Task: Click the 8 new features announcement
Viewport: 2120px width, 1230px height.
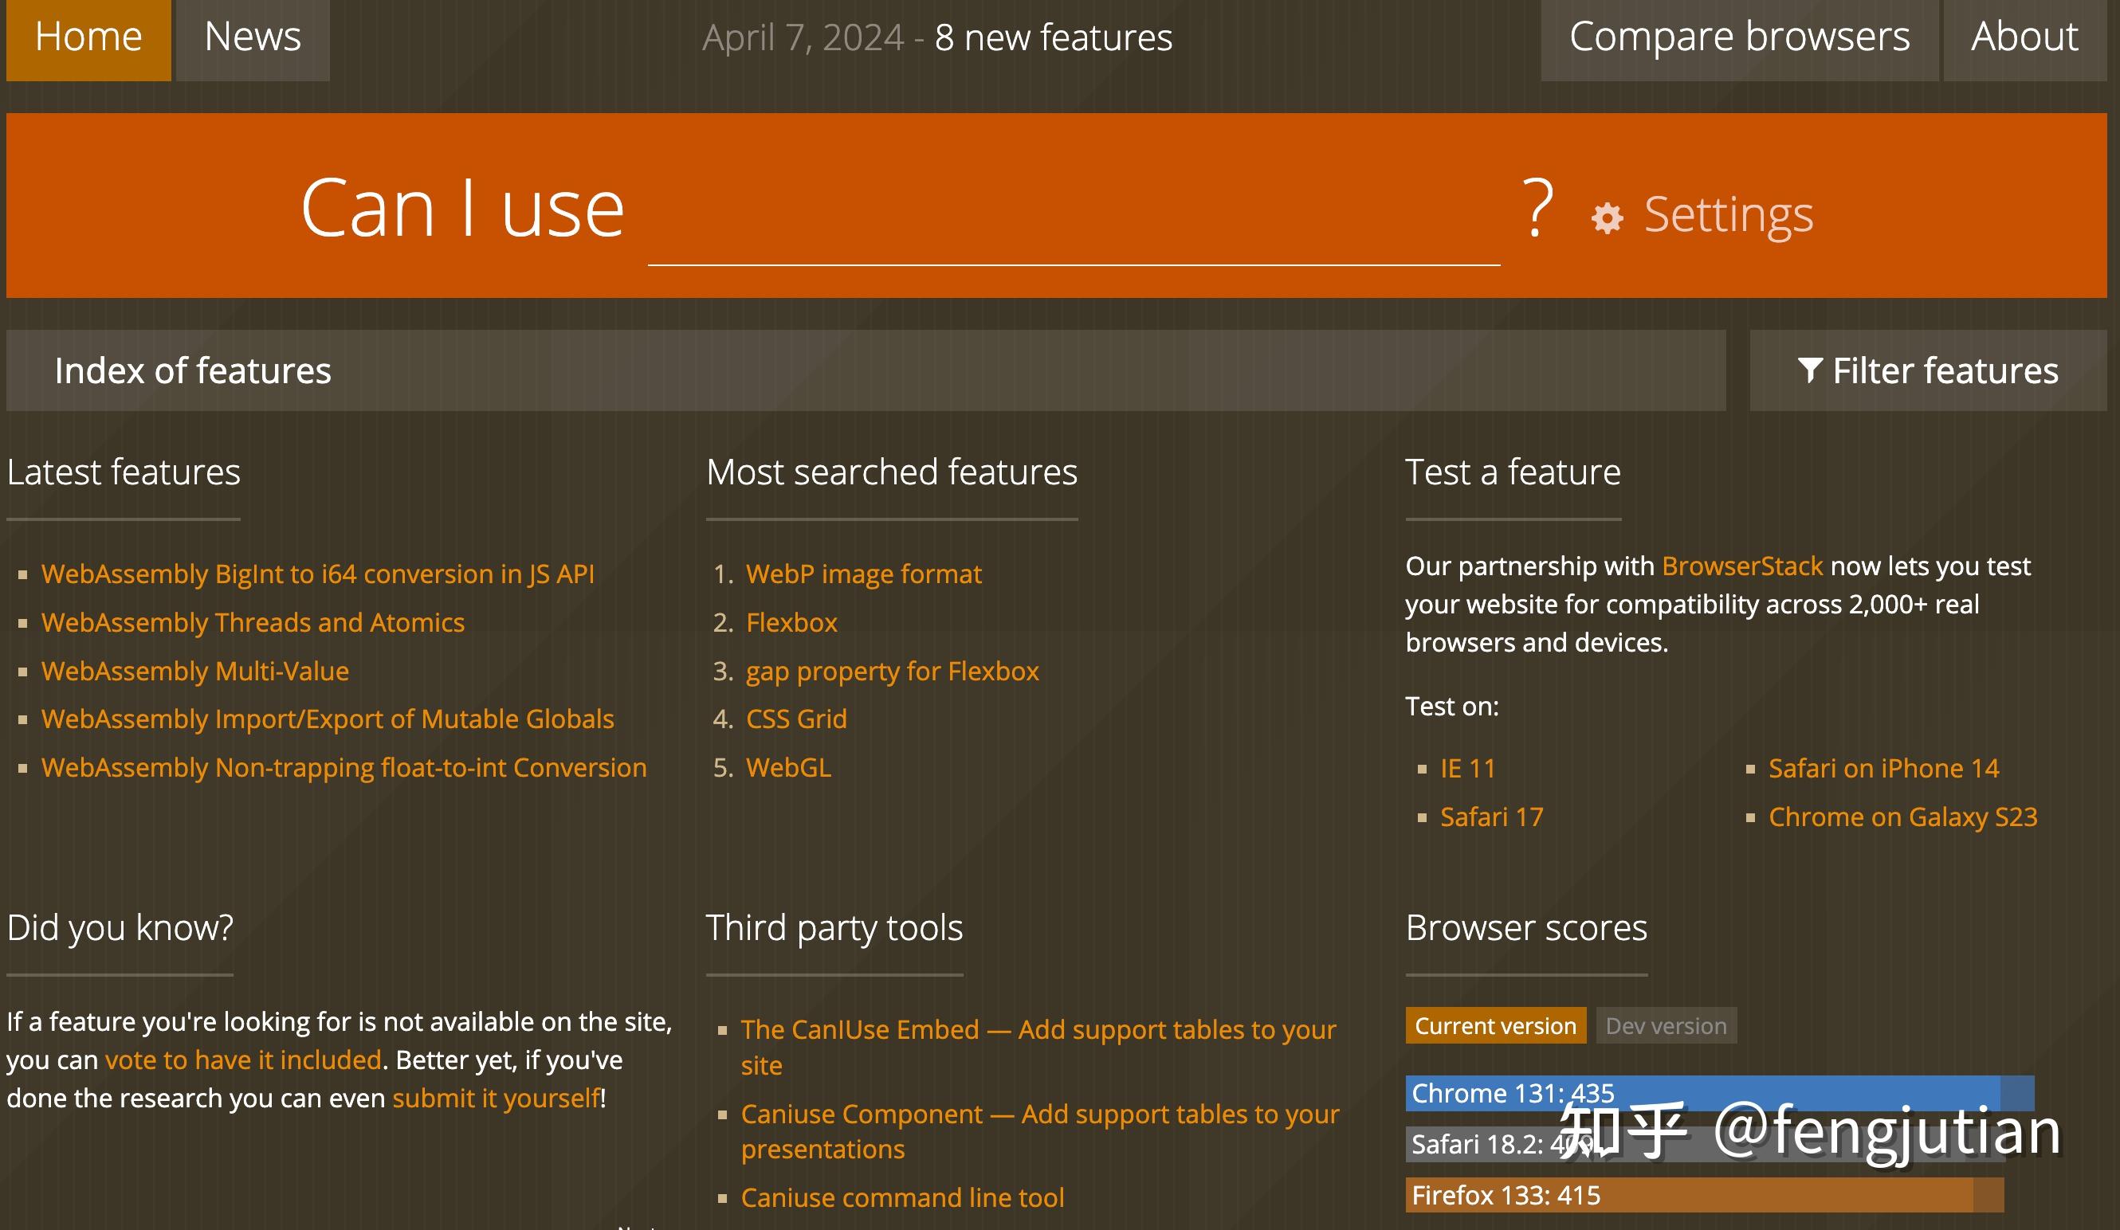Action: click(1052, 37)
